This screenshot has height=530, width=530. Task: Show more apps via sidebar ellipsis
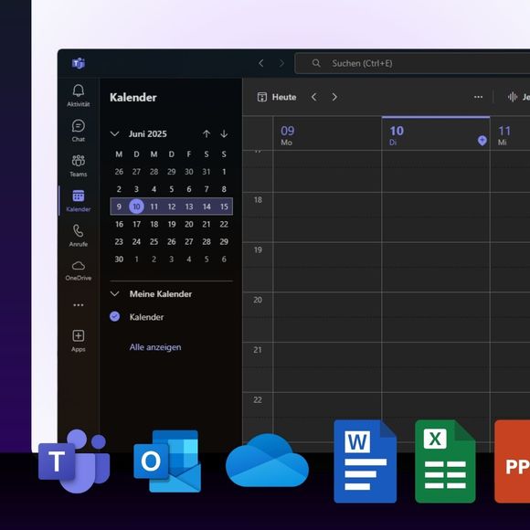[78, 305]
